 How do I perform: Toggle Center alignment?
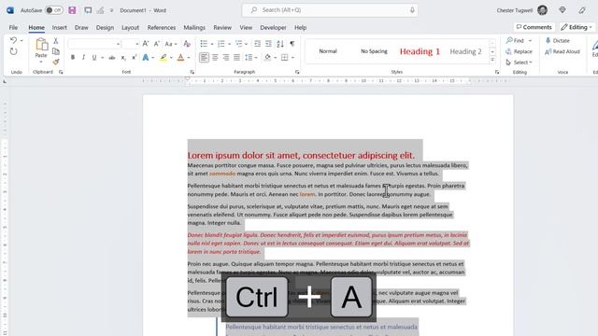point(215,58)
